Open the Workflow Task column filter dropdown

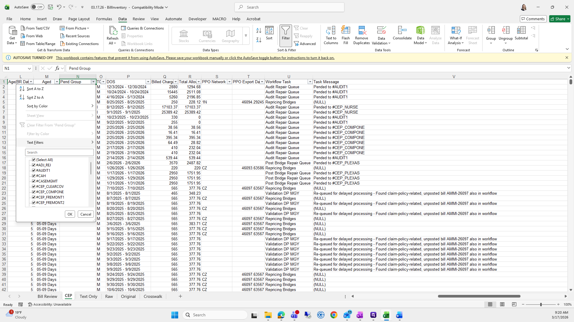click(x=310, y=82)
